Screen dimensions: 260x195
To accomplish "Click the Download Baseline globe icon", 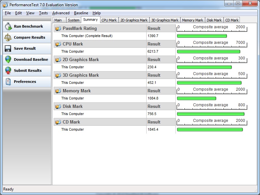I will pyautogui.click(x=8, y=60).
